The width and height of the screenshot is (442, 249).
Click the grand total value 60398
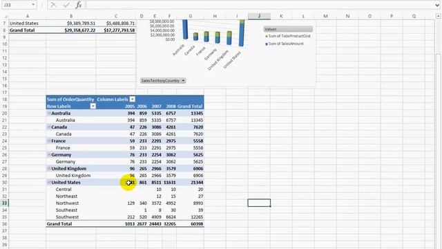coord(197,223)
